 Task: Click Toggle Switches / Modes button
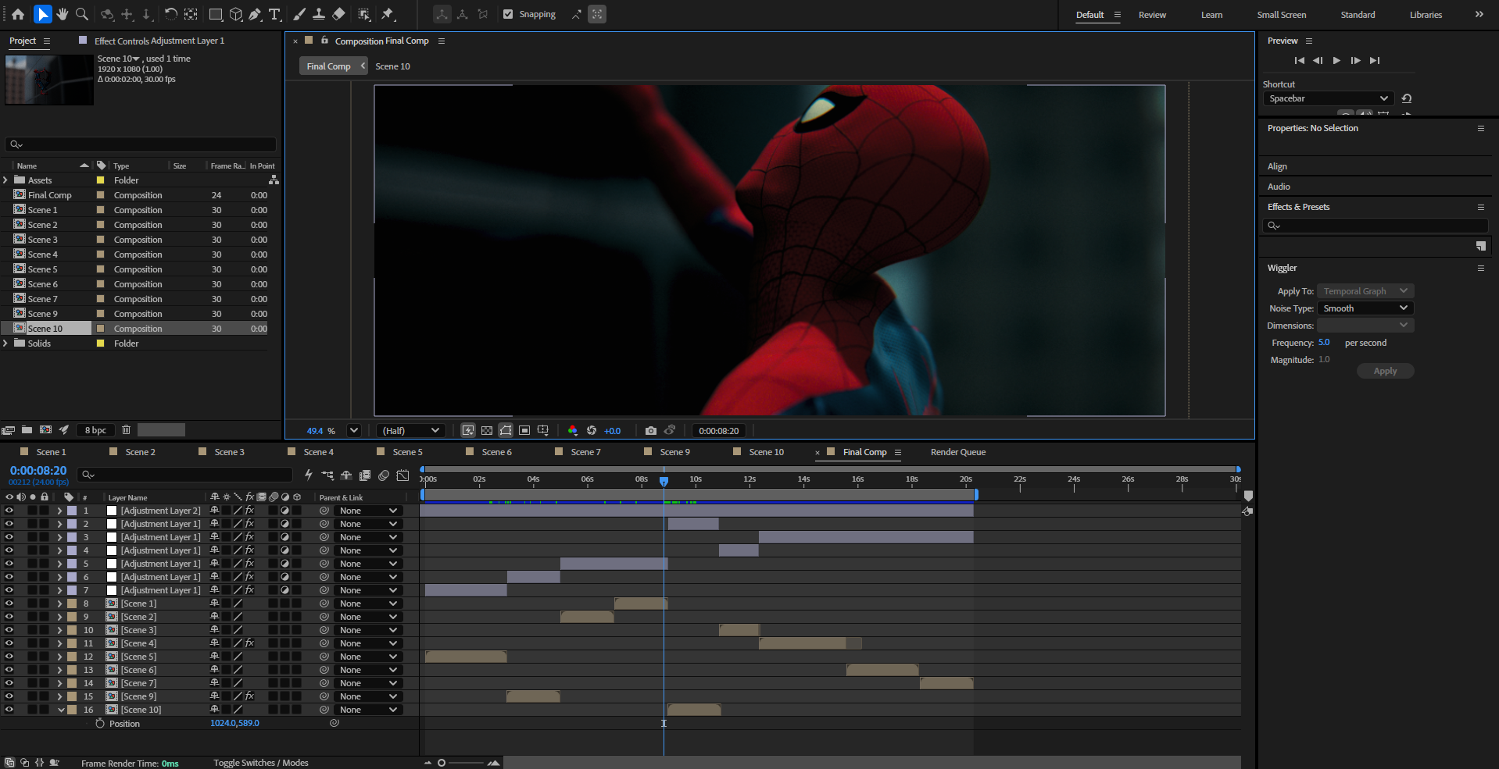(260, 763)
